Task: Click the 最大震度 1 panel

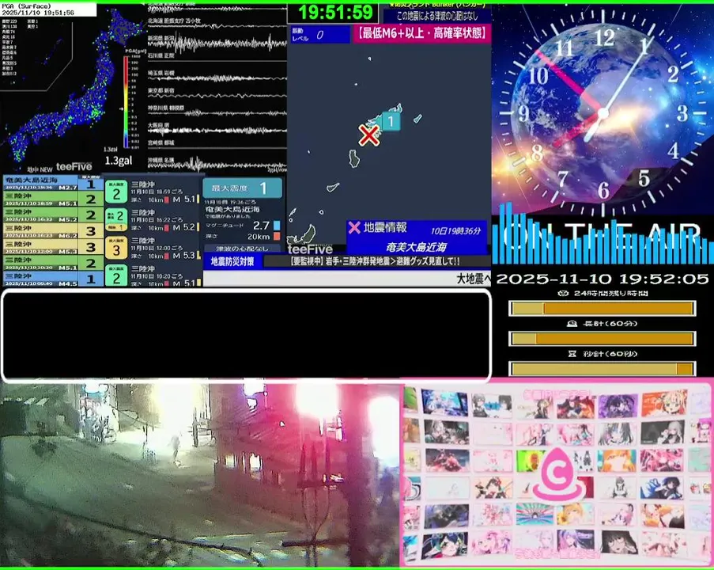Action: tap(242, 188)
